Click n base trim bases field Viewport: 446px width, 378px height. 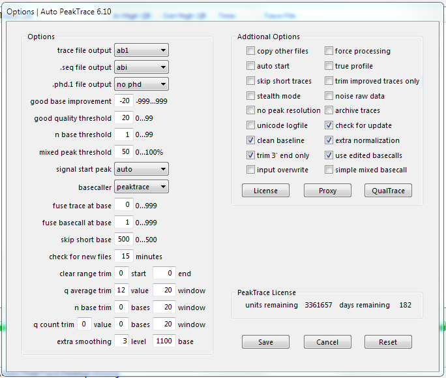121,307
